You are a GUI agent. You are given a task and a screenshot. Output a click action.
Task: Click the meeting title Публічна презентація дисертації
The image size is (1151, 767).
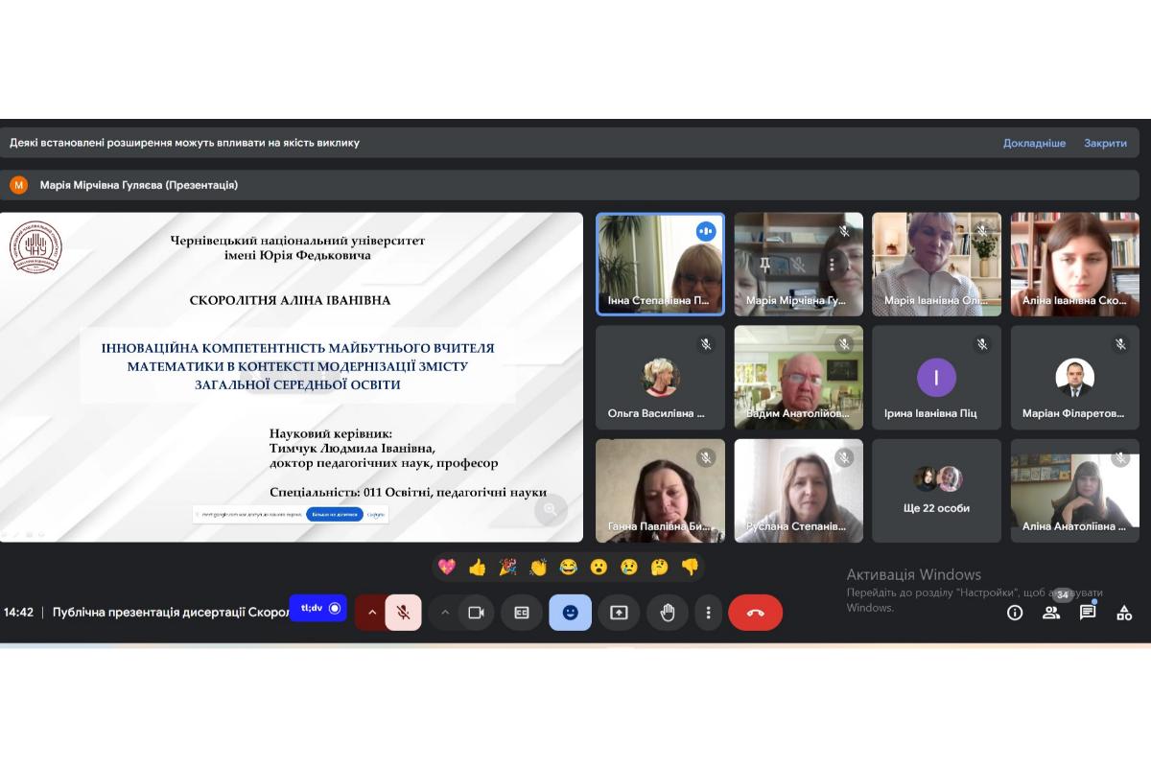point(171,612)
